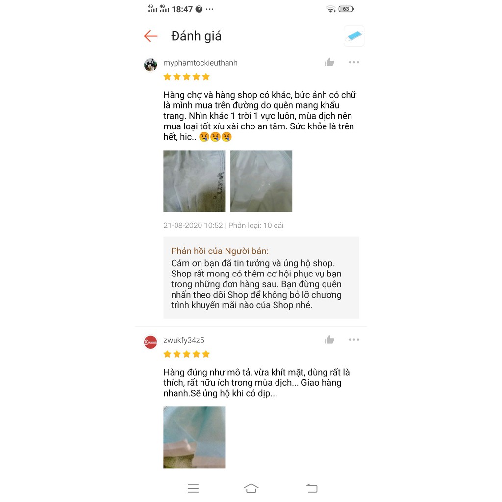Open myphamtockieuthanh's profile avatar
Viewport: 502px width, 502px height.
tap(151, 65)
